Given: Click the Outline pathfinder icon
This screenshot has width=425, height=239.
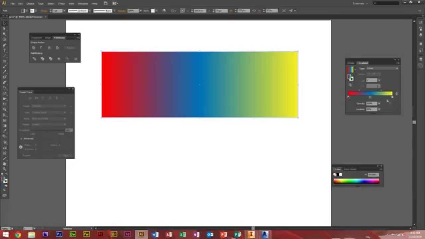Looking at the screenshot, I should coord(67,59).
